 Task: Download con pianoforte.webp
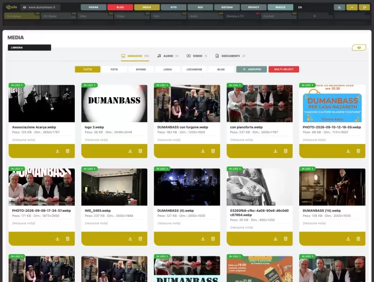point(275,151)
